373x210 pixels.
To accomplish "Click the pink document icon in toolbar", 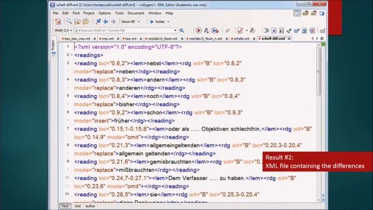I will tap(312, 30).
